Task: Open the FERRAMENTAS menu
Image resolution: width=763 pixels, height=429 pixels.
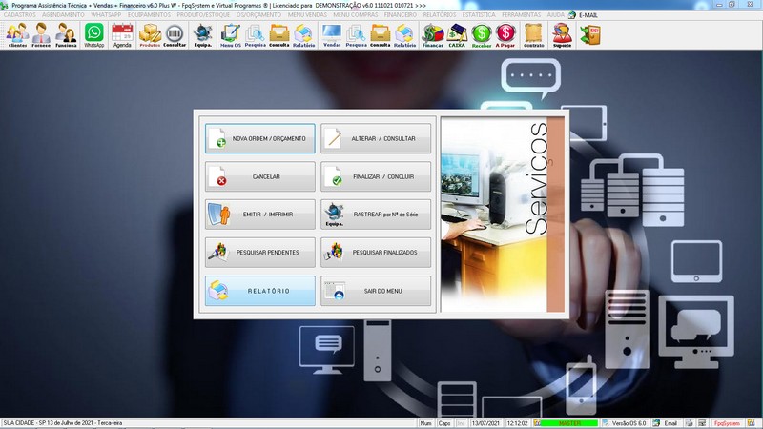Action: (521, 15)
